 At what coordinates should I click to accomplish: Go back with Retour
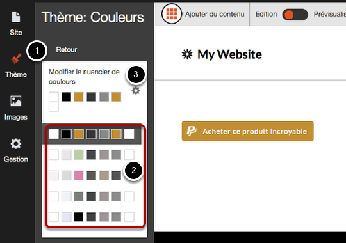[67, 50]
